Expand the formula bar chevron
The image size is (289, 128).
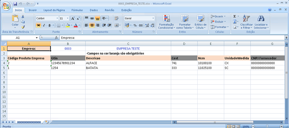click(x=286, y=38)
